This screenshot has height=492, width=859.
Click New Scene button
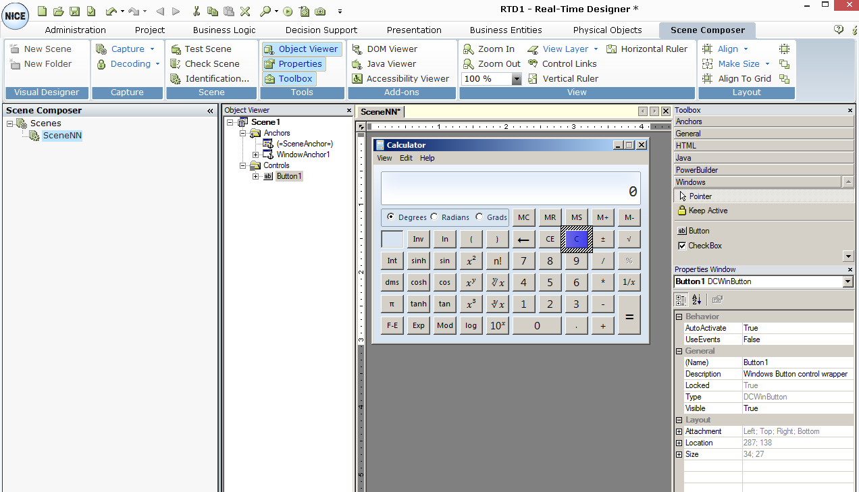click(41, 49)
